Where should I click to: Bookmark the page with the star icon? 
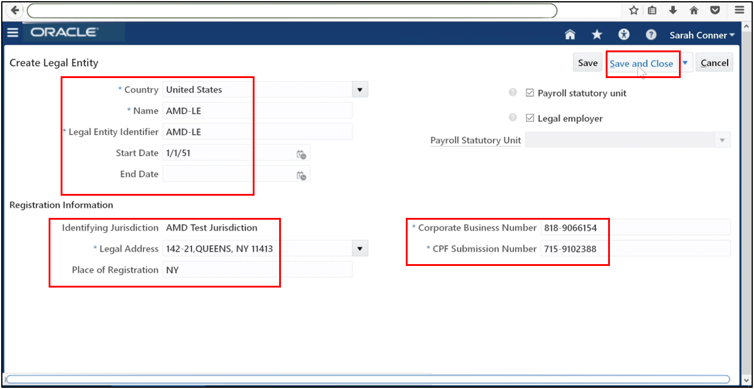(x=633, y=10)
